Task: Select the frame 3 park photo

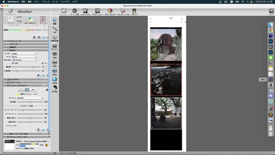Action: (166, 113)
